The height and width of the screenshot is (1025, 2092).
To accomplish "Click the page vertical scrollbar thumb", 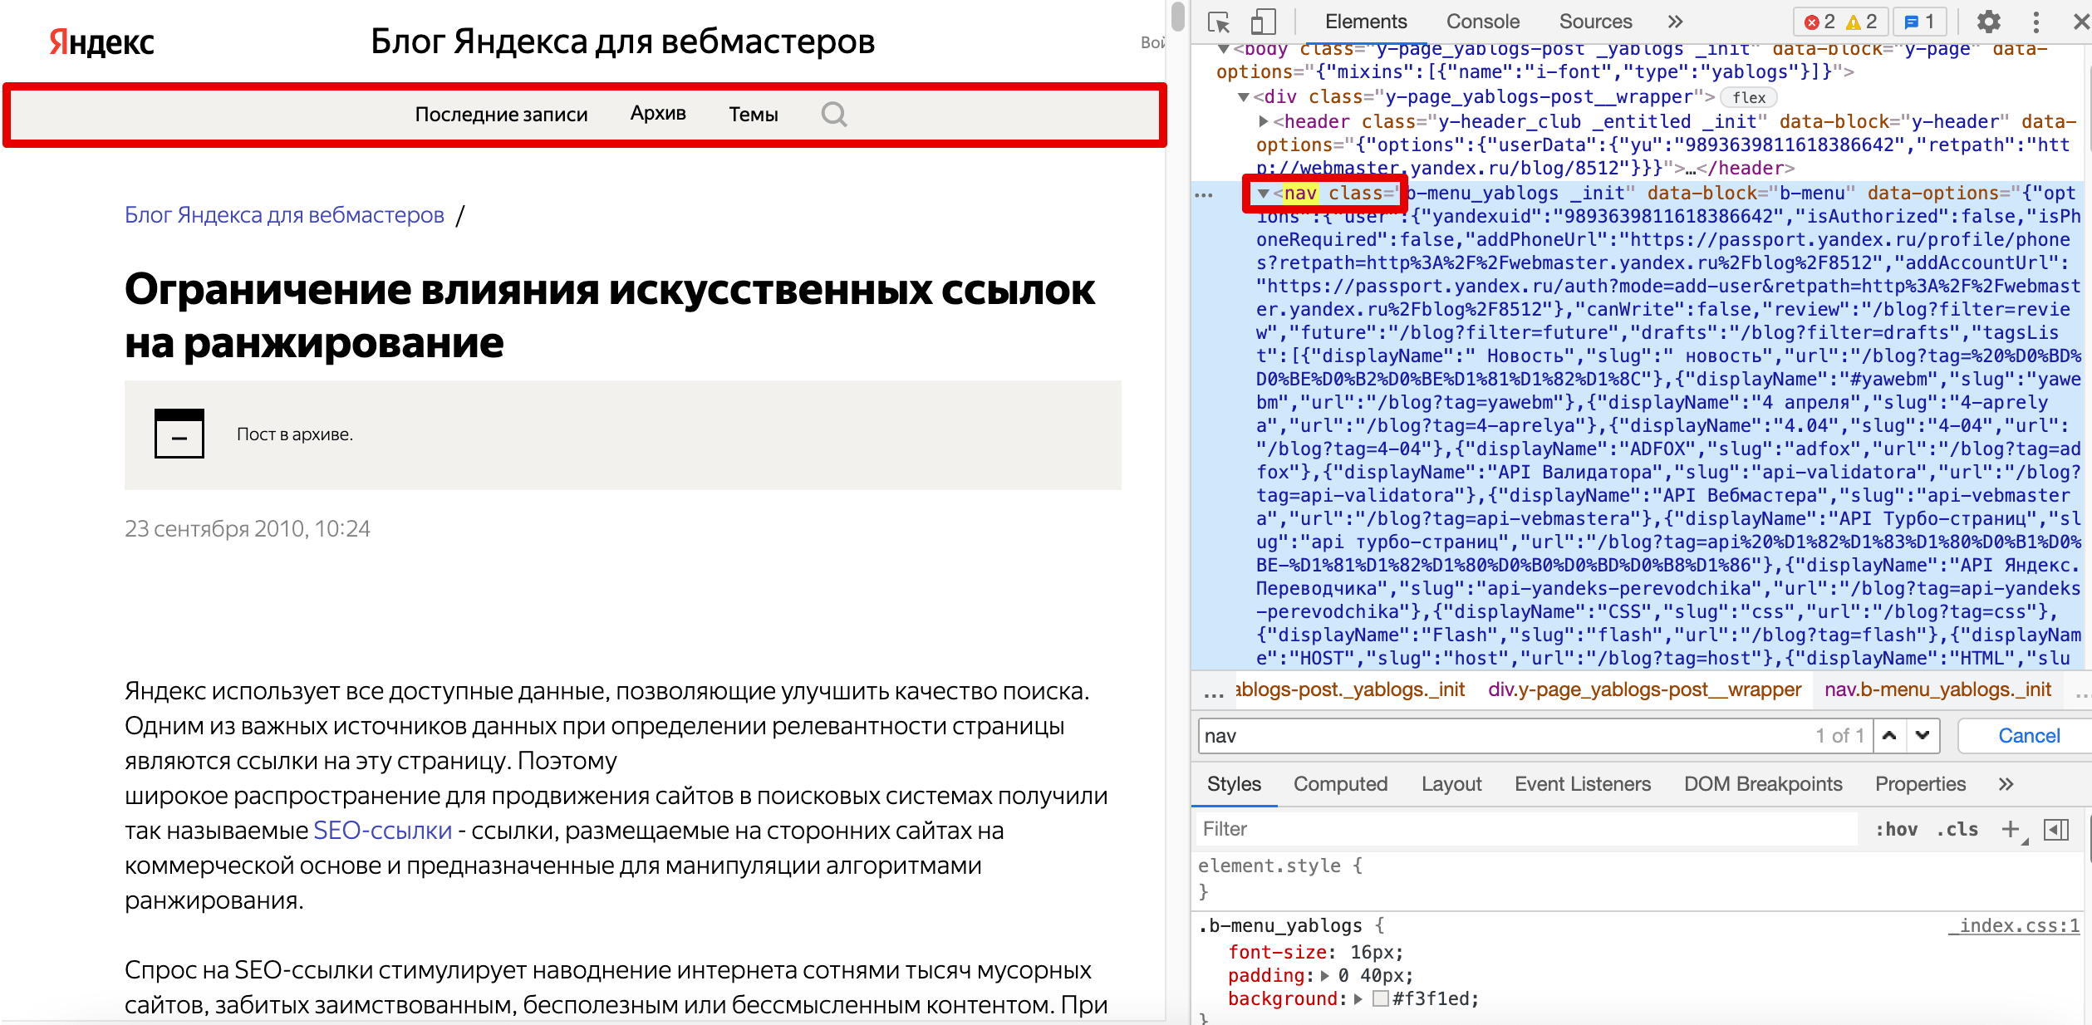I will pos(1177,17).
